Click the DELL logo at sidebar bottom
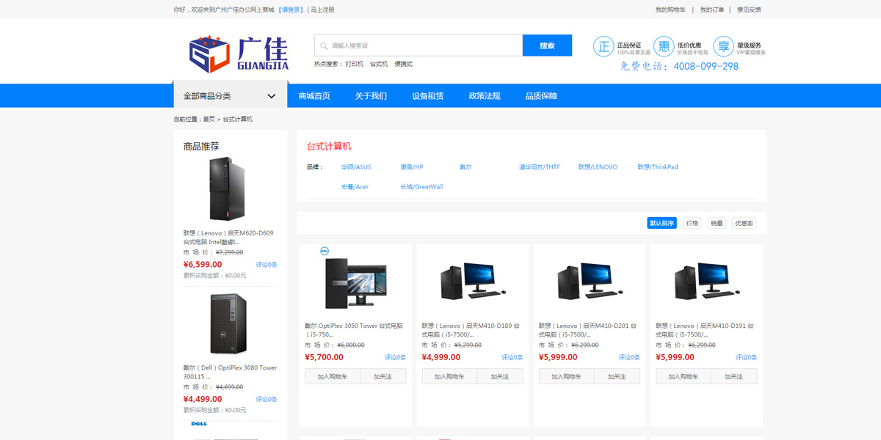Screen dimensions: 881x440 point(199,424)
